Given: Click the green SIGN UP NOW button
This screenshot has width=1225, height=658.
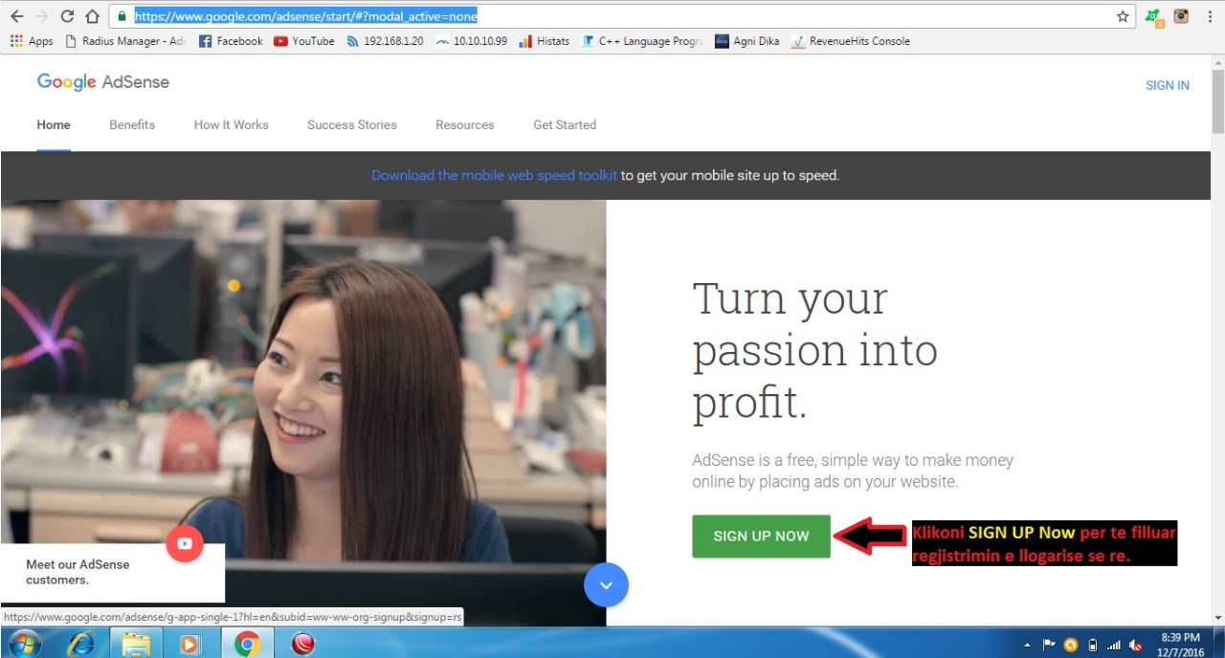Looking at the screenshot, I should point(761,536).
